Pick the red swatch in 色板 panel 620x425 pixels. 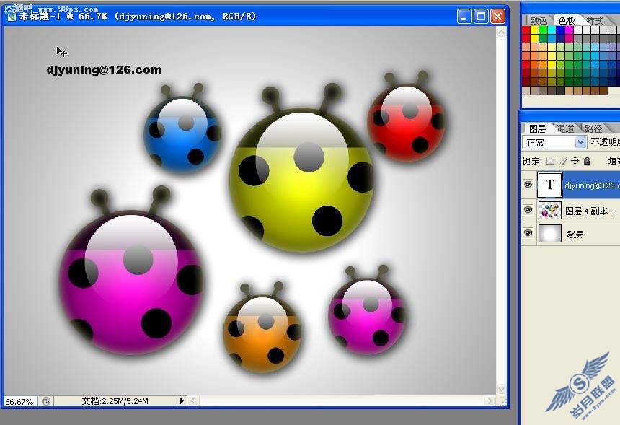[x=526, y=30]
